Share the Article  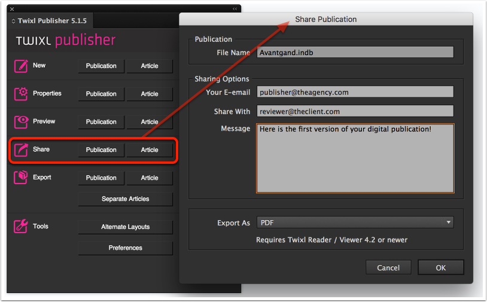click(x=150, y=150)
